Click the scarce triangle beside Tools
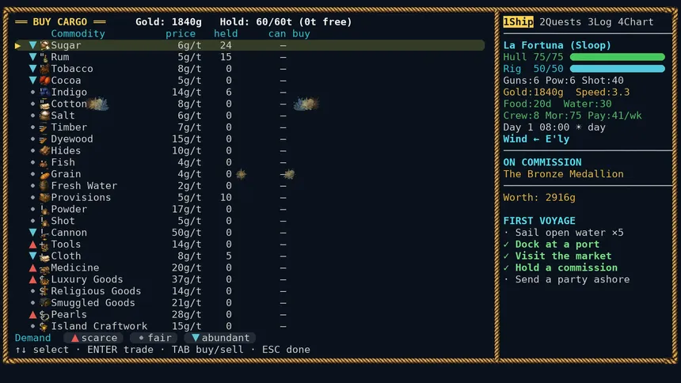The height and width of the screenshot is (383, 681). (32, 245)
